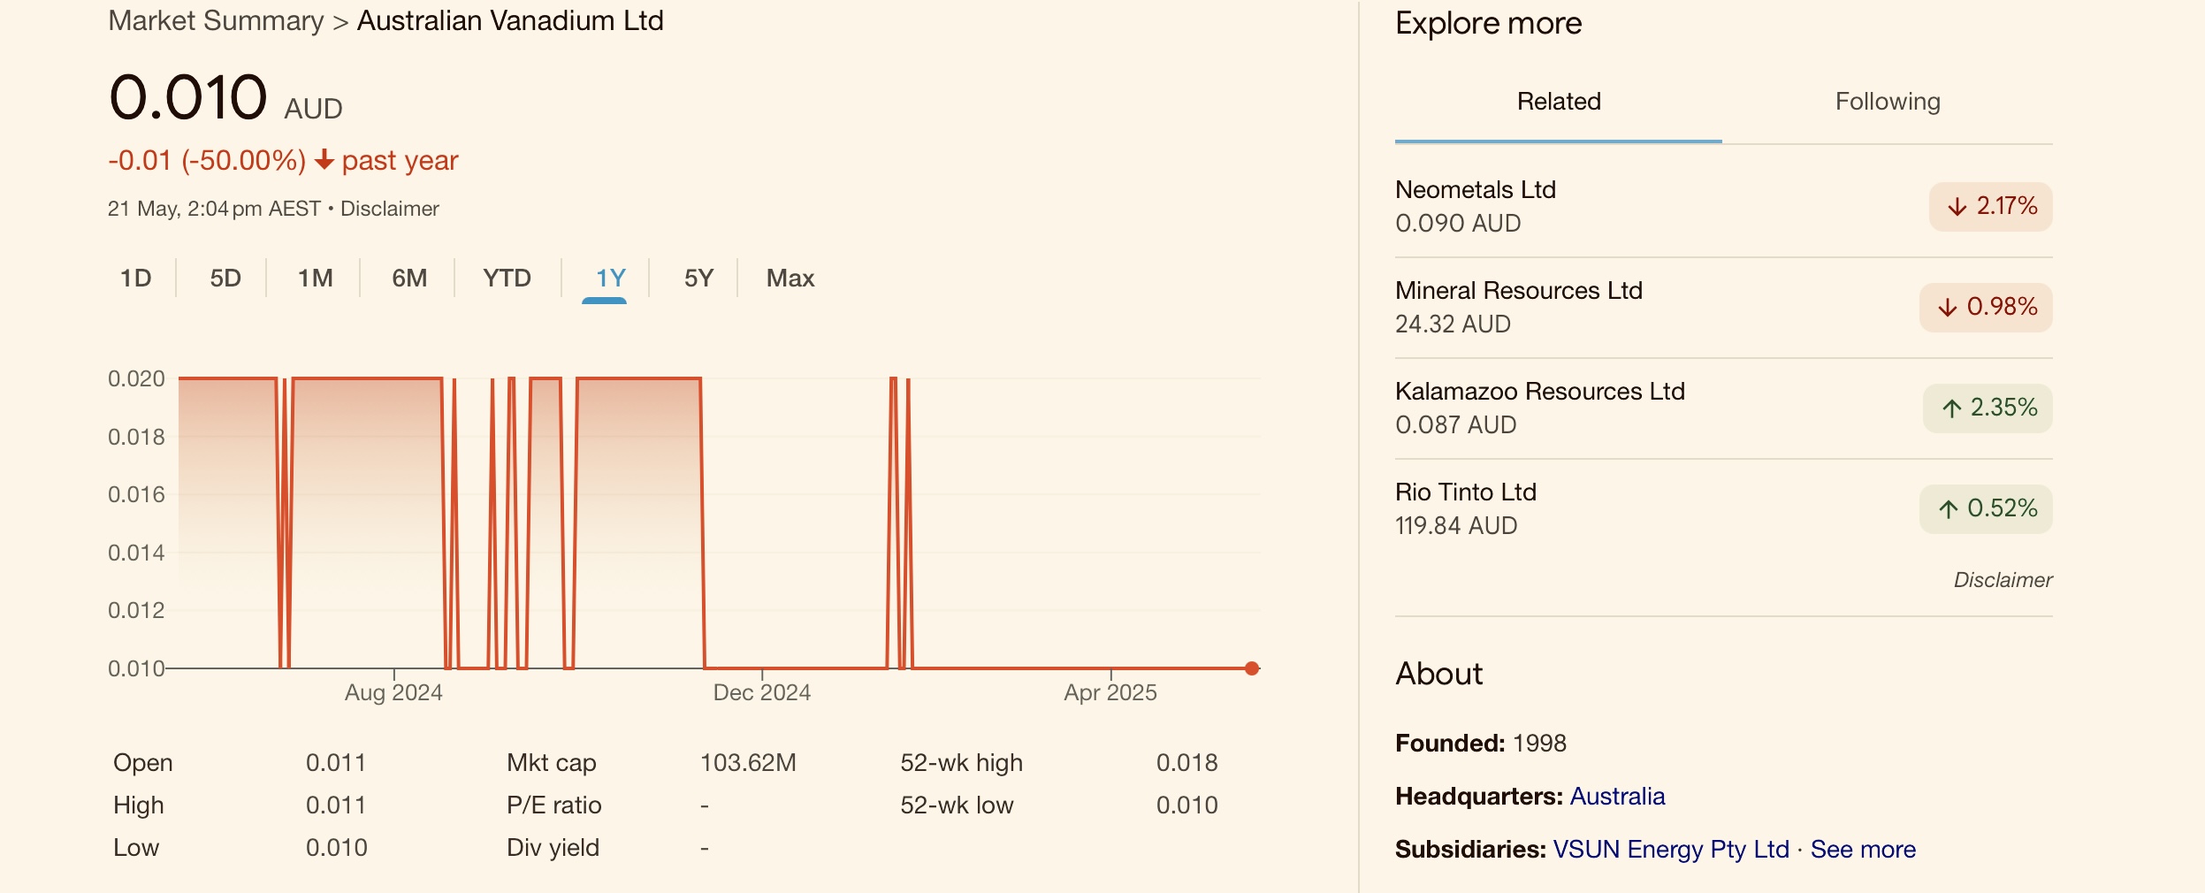This screenshot has height=893, width=2205.
Task: Click the Open label in stats
Action: click(143, 763)
